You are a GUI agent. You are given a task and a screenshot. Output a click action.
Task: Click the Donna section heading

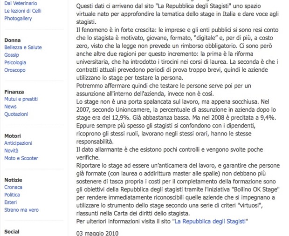point(13,40)
